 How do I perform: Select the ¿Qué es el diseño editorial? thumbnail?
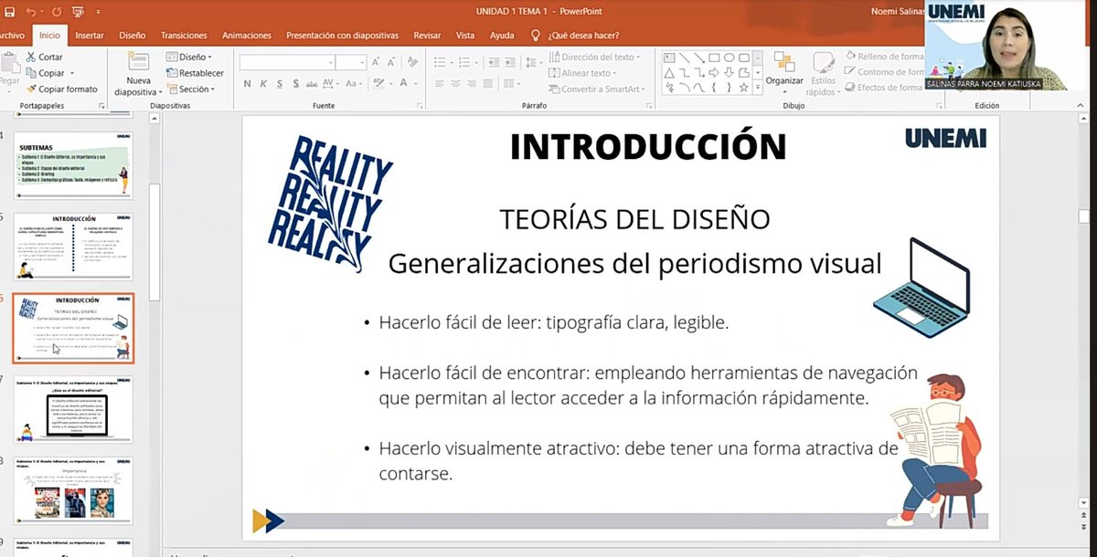pos(73,410)
